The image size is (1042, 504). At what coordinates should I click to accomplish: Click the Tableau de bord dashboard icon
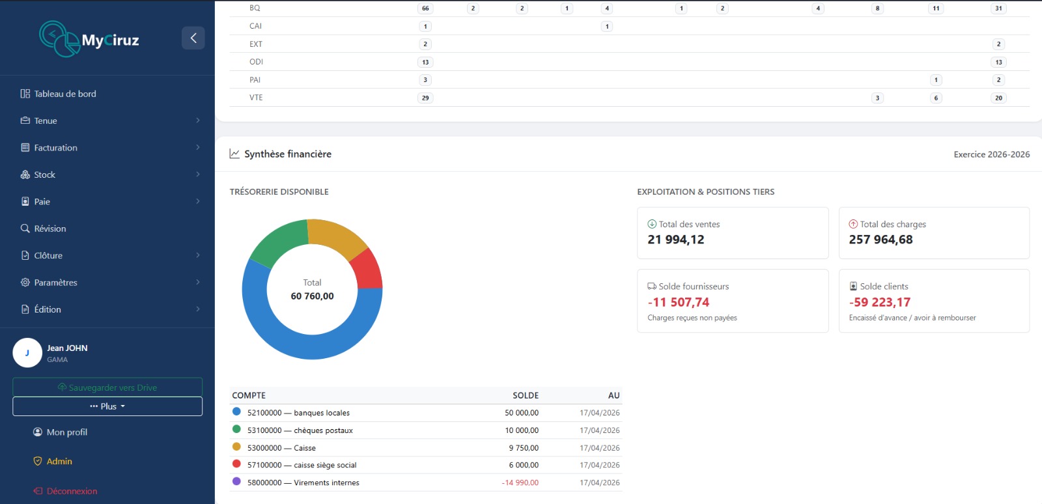25,94
